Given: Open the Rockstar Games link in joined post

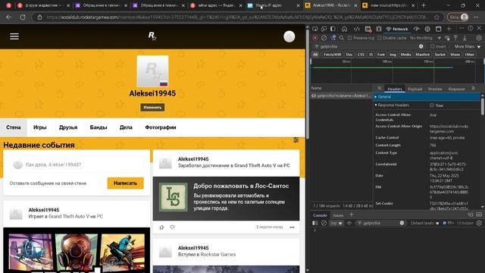Looking at the screenshot, I should [x=218, y=255].
